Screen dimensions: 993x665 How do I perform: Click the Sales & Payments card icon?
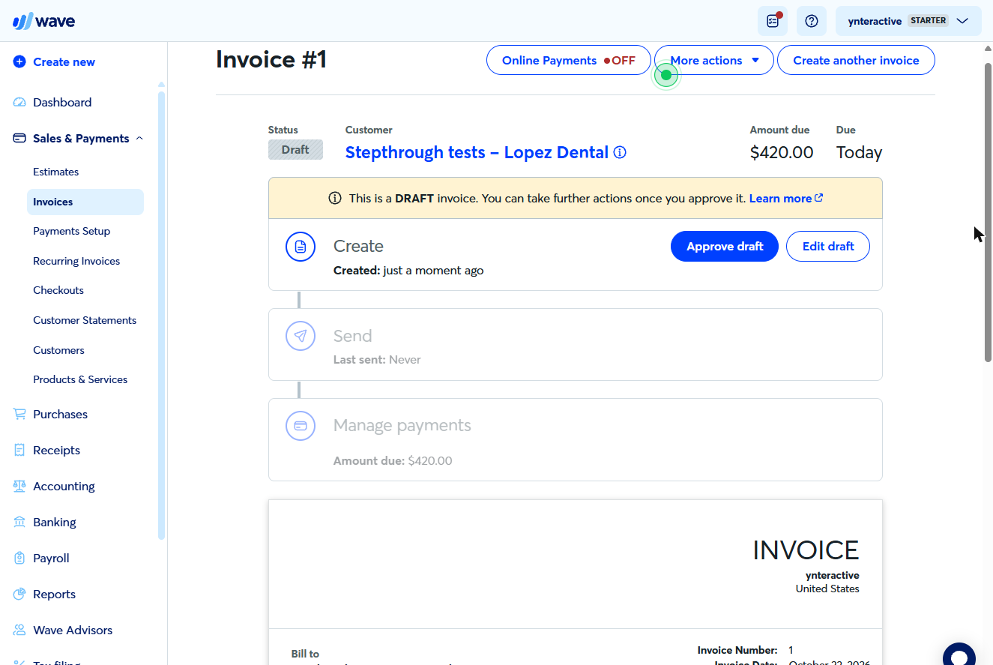19,139
